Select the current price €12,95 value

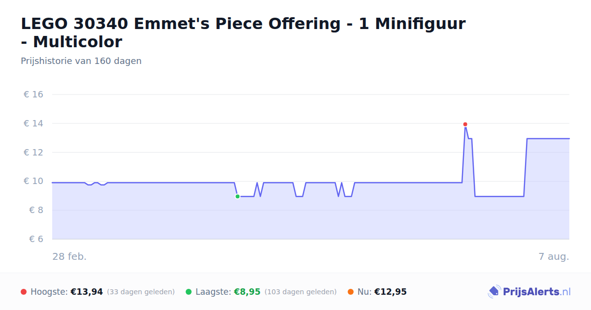pos(391,292)
